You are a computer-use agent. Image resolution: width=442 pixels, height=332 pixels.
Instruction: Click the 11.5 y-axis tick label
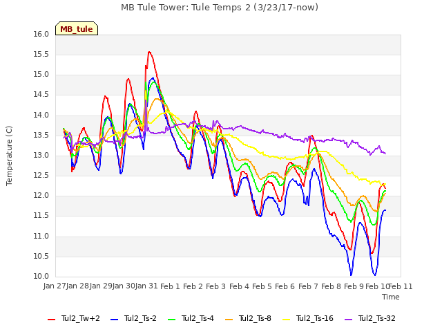pyautogui.click(x=41, y=216)
